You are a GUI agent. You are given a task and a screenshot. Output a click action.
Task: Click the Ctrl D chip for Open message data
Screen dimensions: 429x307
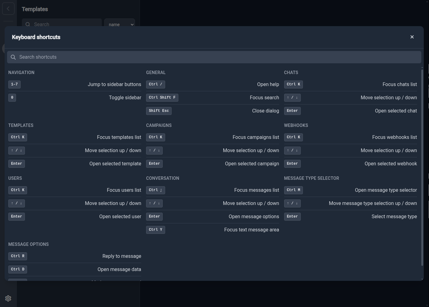18,269
